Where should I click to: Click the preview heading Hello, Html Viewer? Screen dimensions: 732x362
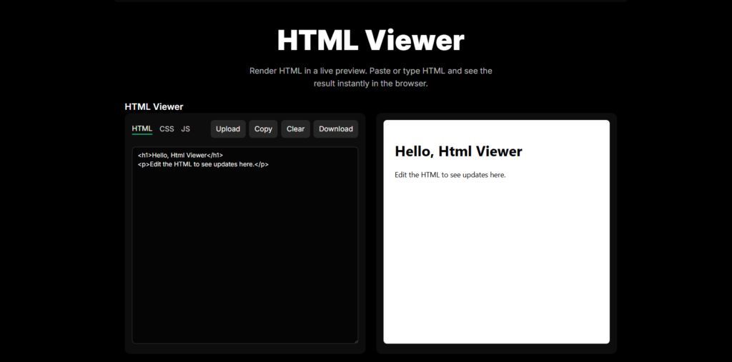[x=458, y=151]
